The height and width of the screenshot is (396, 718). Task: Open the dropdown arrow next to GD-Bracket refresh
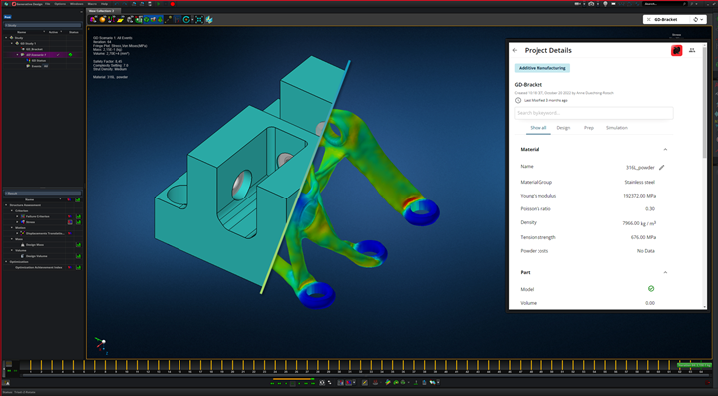701,20
